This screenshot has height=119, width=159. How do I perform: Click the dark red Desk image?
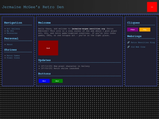[x=48, y=48]
